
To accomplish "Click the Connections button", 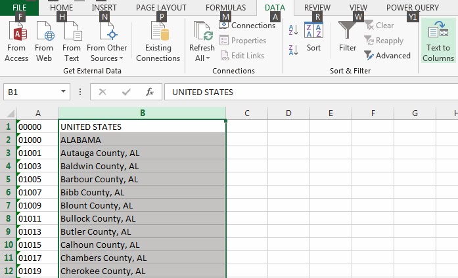I will click(x=247, y=26).
